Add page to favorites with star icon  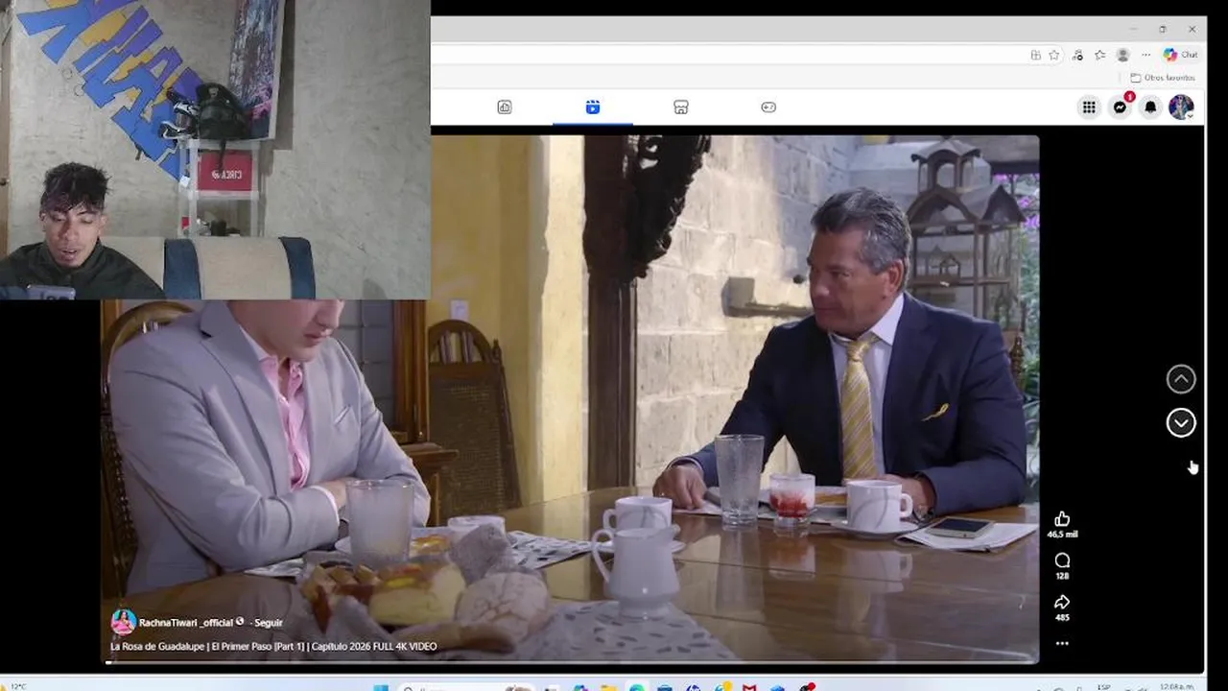click(1053, 55)
